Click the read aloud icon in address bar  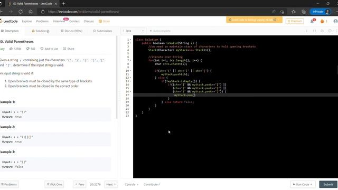(274, 12)
